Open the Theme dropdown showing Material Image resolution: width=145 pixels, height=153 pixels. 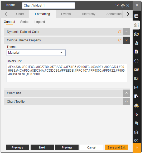(36, 53)
